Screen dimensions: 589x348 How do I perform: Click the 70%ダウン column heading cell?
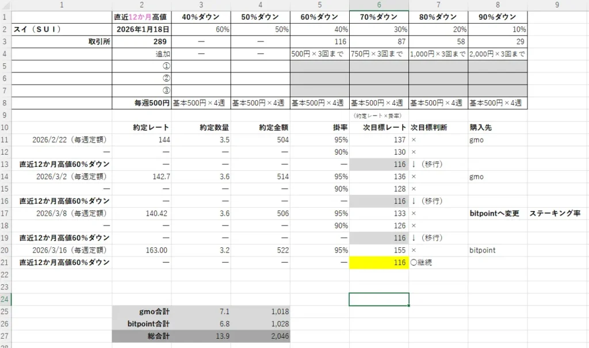[x=378, y=17]
